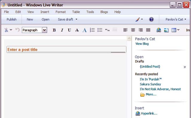The width and height of the screenshot is (191, 118).
Task: Insert picture from toolbar icon
Action: (166, 30)
